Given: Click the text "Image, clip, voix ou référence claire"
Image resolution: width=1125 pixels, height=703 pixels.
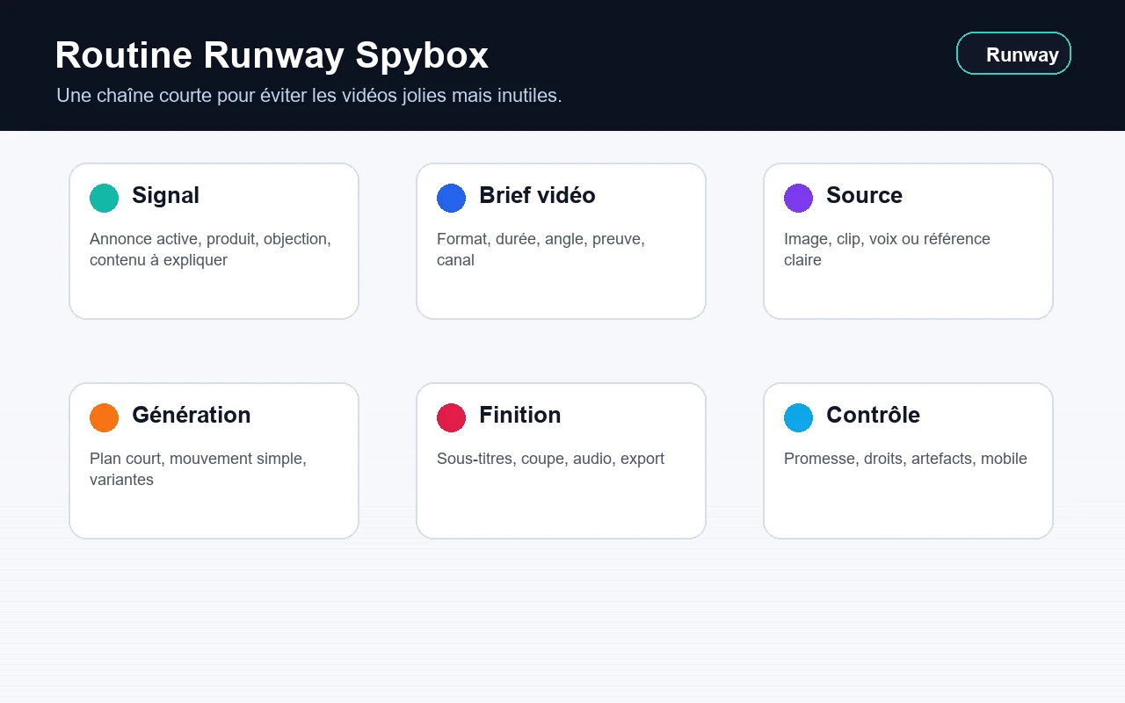Looking at the screenshot, I should click(887, 250).
